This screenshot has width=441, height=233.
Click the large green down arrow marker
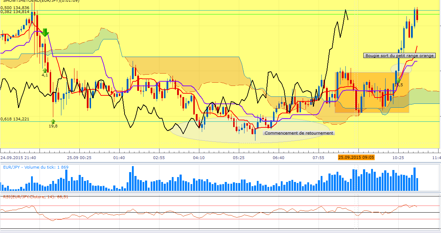coord(45,32)
